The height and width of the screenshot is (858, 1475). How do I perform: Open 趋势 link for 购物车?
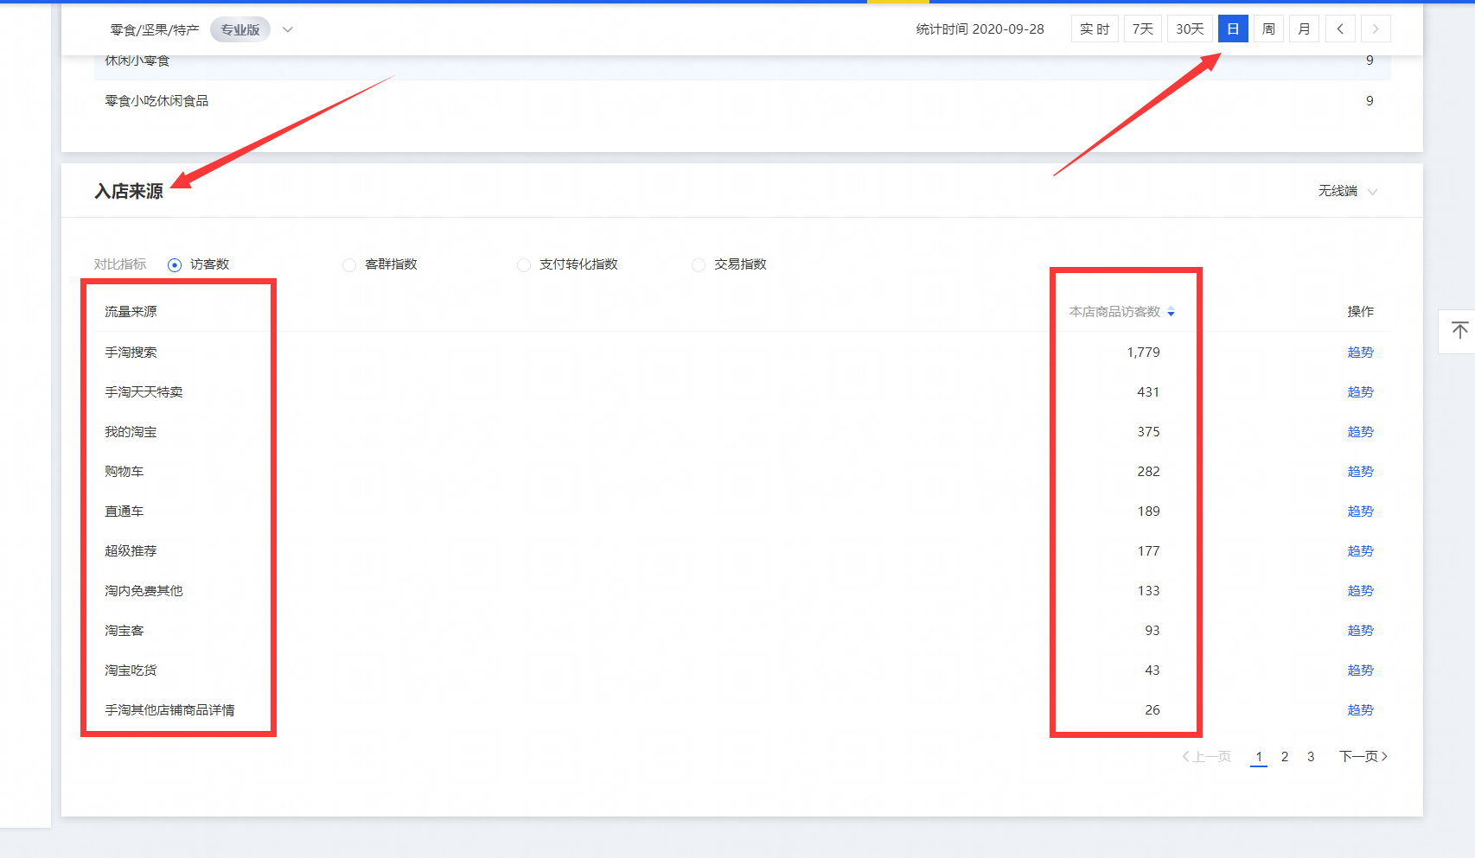pos(1360,472)
